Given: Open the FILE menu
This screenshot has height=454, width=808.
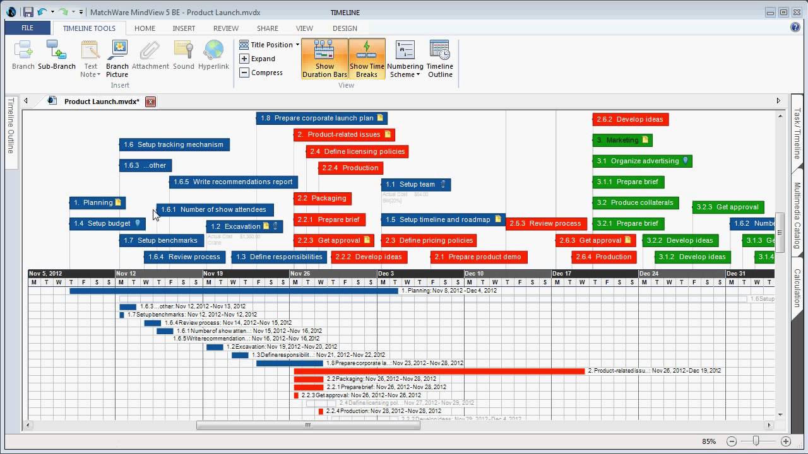Looking at the screenshot, I should click(x=27, y=28).
